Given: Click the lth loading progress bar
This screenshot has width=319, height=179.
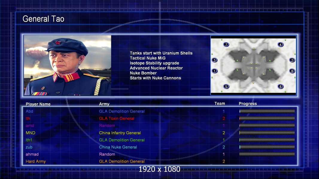Looking at the screenshot, I should (x=267, y=118).
